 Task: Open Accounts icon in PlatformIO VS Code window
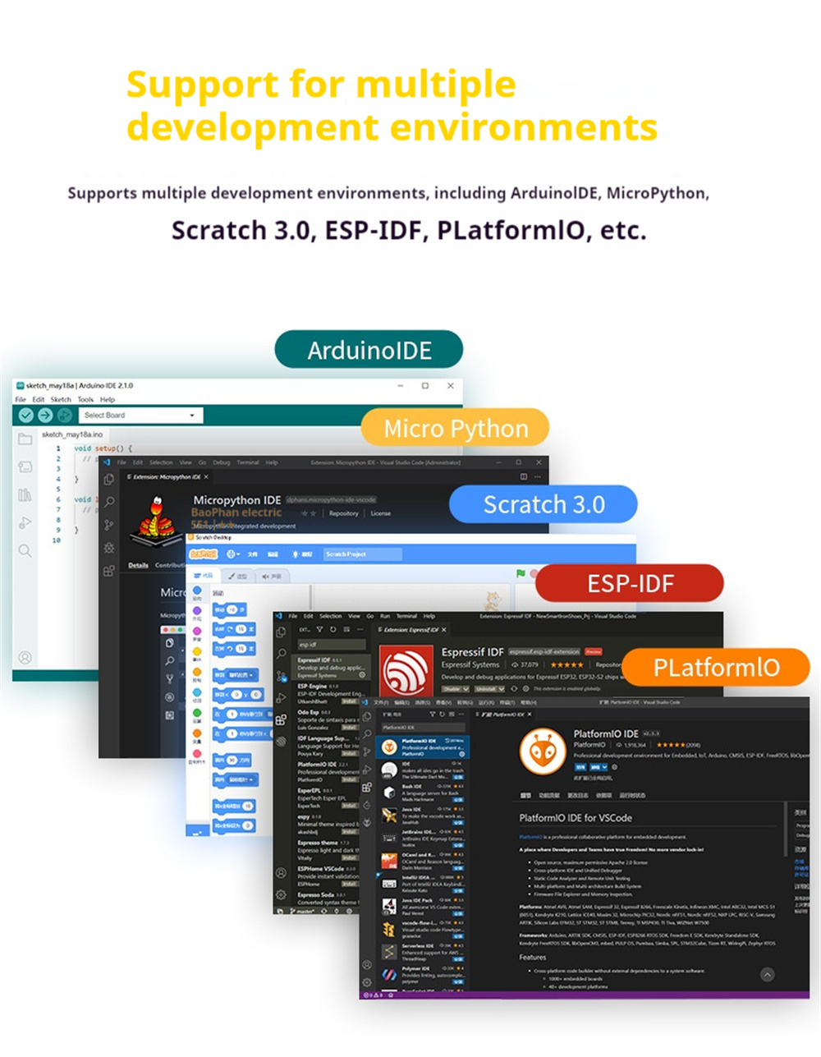(367, 965)
